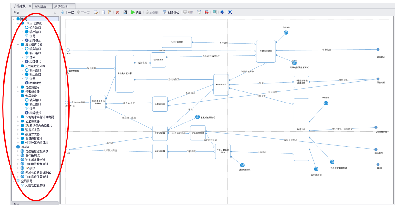Collapse the 列表 panel with the double chevron
The width and height of the screenshot is (395, 206).
(55, 13)
